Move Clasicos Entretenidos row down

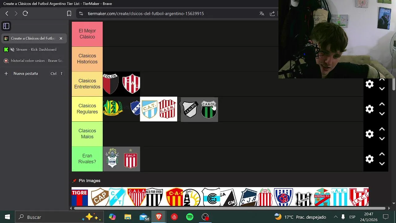tap(382, 89)
